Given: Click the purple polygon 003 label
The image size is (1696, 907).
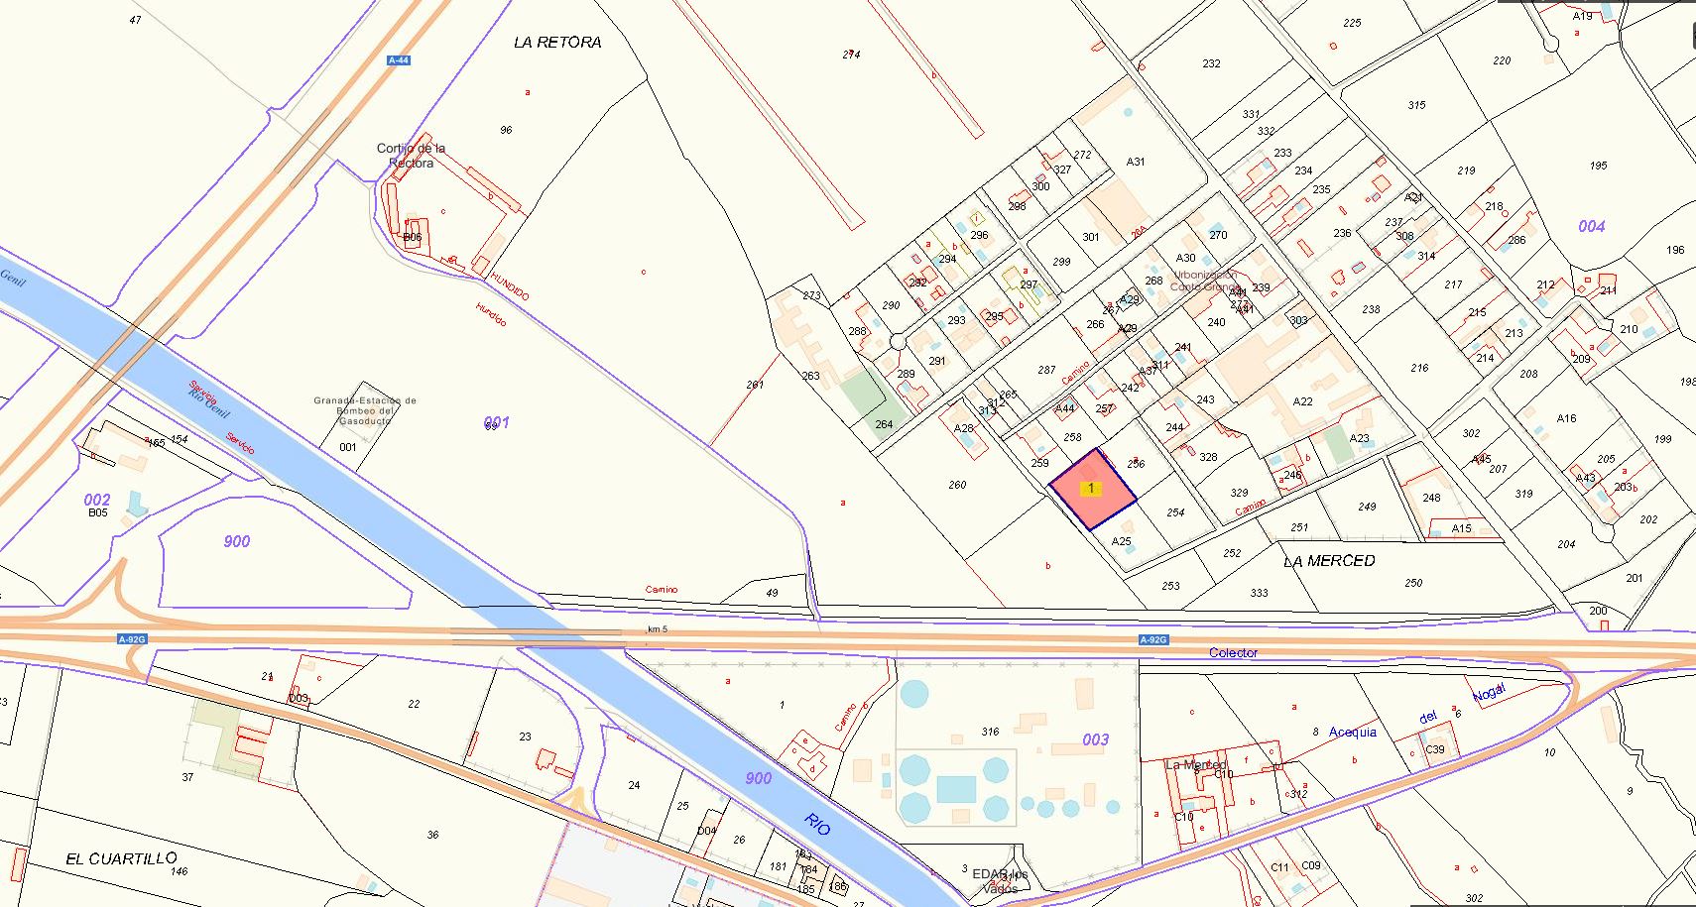Looking at the screenshot, I should point(1095,739).
